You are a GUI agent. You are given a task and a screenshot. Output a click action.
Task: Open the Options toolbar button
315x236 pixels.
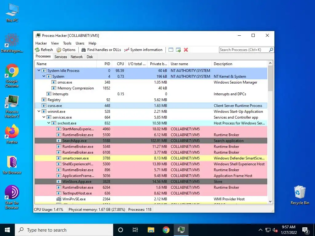pyautogui.click(x=66, y=50)
